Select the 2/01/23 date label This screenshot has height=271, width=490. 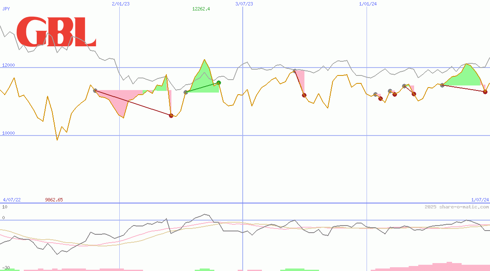121,4
